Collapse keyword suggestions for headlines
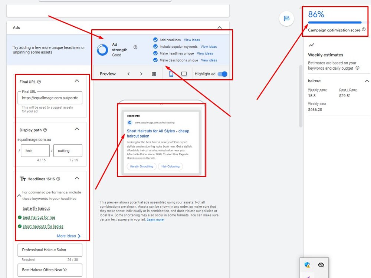The image size is (371, 278). 19,195
